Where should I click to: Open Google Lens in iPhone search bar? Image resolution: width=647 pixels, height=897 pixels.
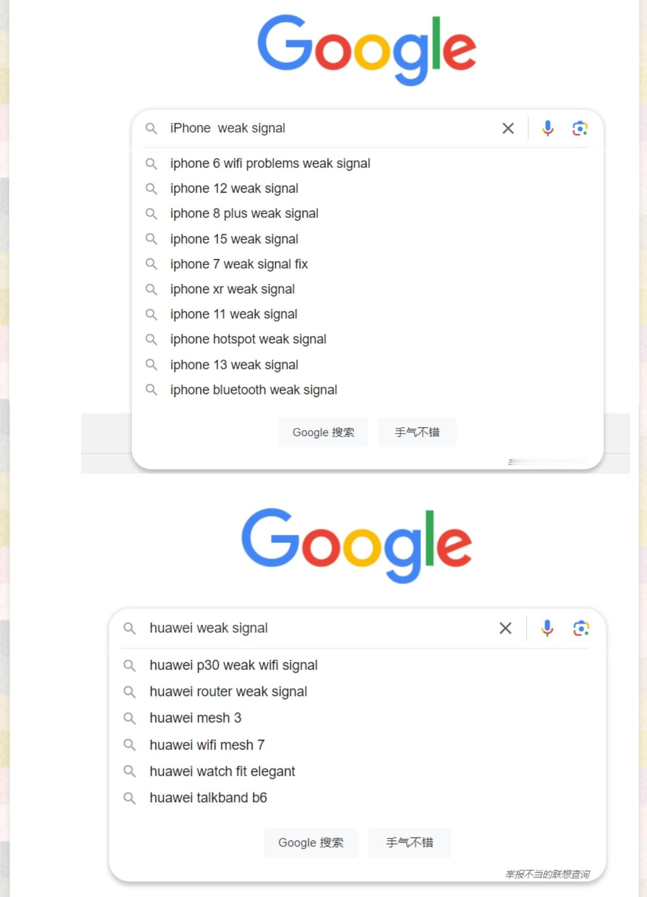pos(580,128)
